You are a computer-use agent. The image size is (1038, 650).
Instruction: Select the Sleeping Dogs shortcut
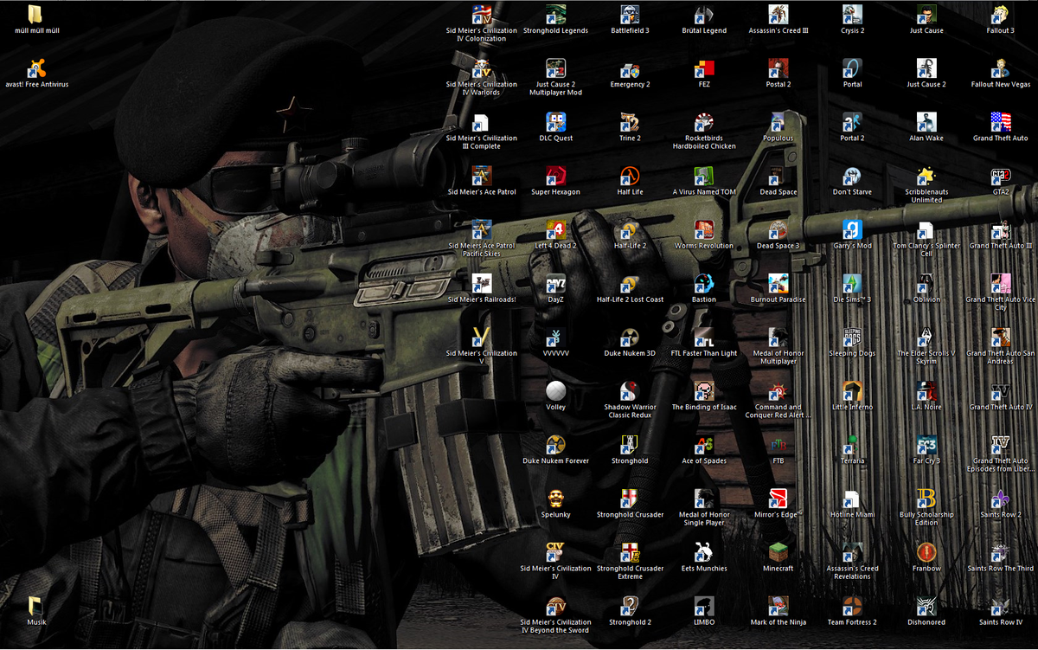click(853, 337)
